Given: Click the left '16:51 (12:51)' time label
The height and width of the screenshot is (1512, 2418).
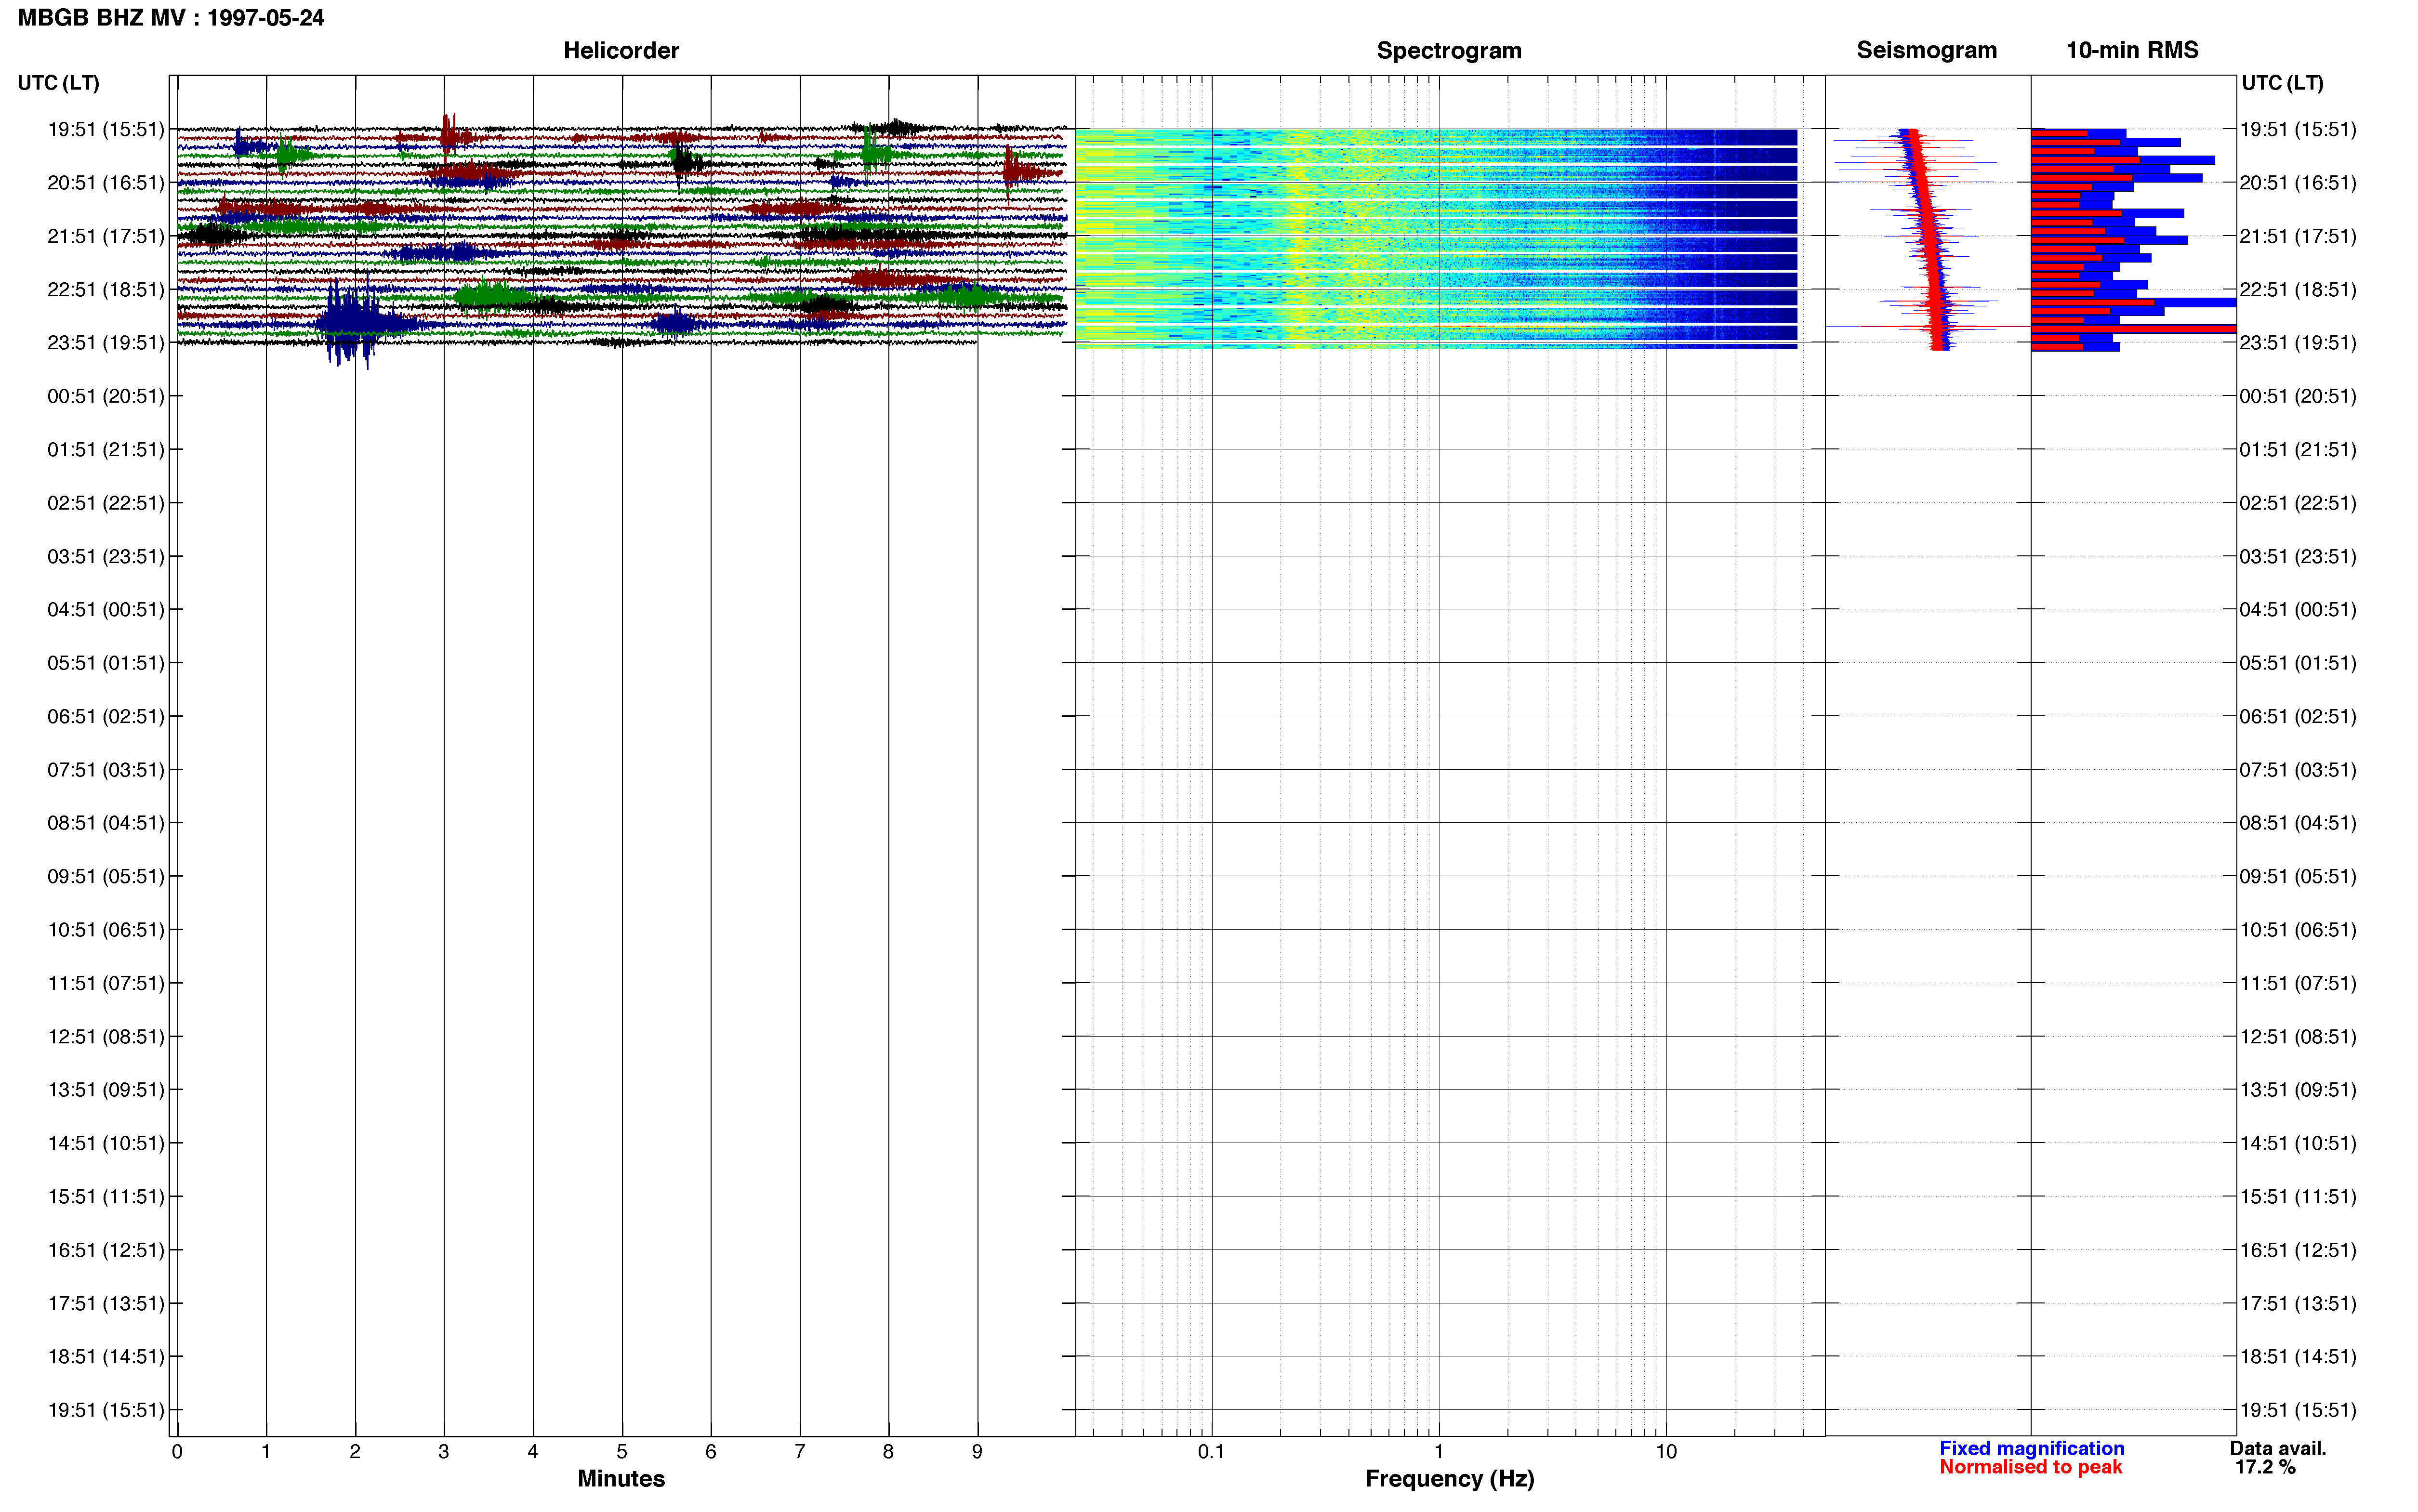Looking at the screenshot, I should tap(106, 1250).
